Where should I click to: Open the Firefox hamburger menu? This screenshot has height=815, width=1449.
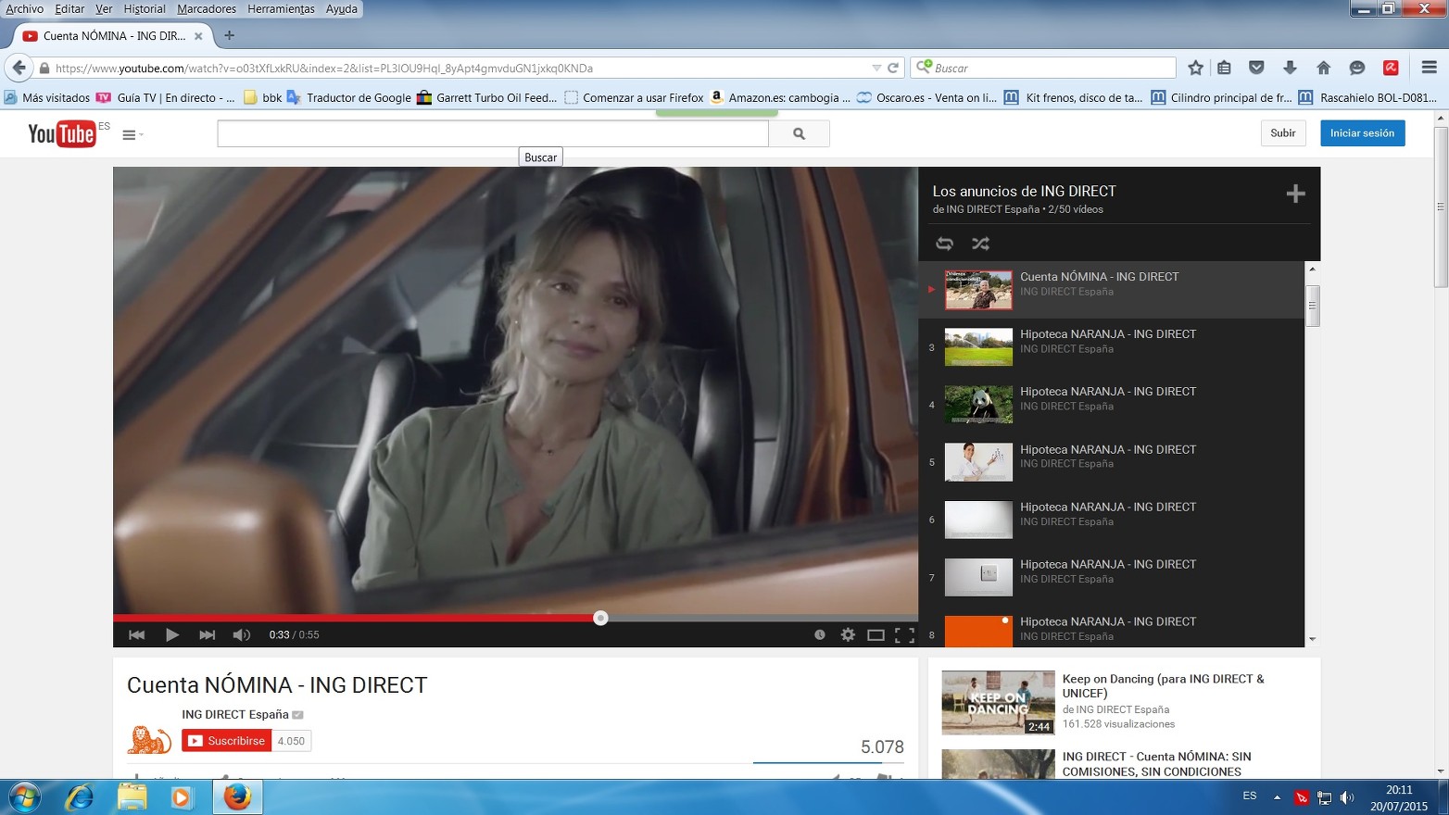[x=1429, y=68]
